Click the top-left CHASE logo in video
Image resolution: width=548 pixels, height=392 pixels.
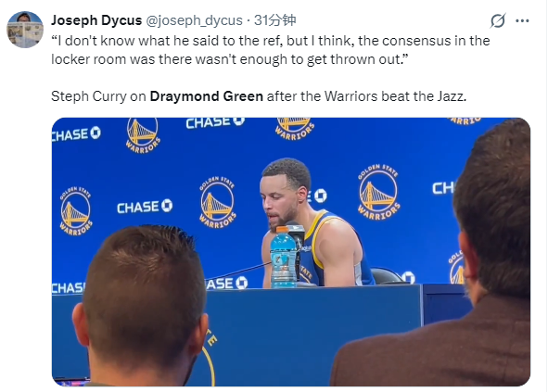(77, 134)
